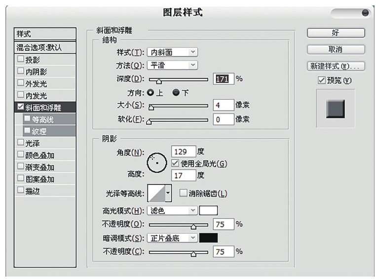Click shadow 不透明度(C) field 75

224,252
